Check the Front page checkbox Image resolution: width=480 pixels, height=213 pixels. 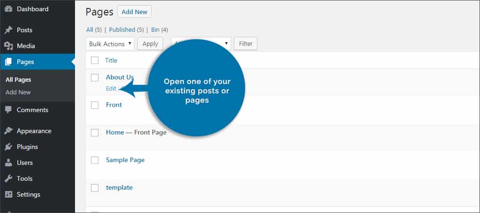[95, 105]
